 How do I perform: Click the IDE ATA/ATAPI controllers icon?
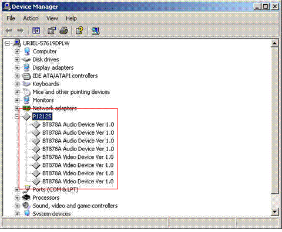click(26, 76)
